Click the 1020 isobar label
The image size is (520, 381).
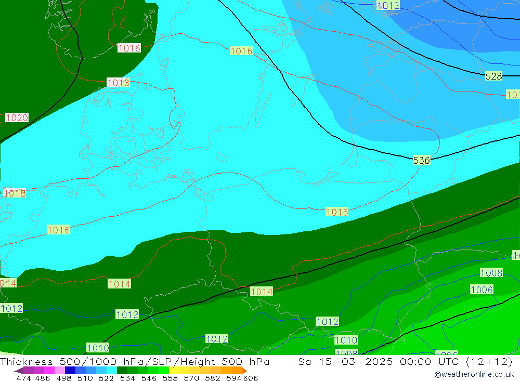(x=17, y=117)
